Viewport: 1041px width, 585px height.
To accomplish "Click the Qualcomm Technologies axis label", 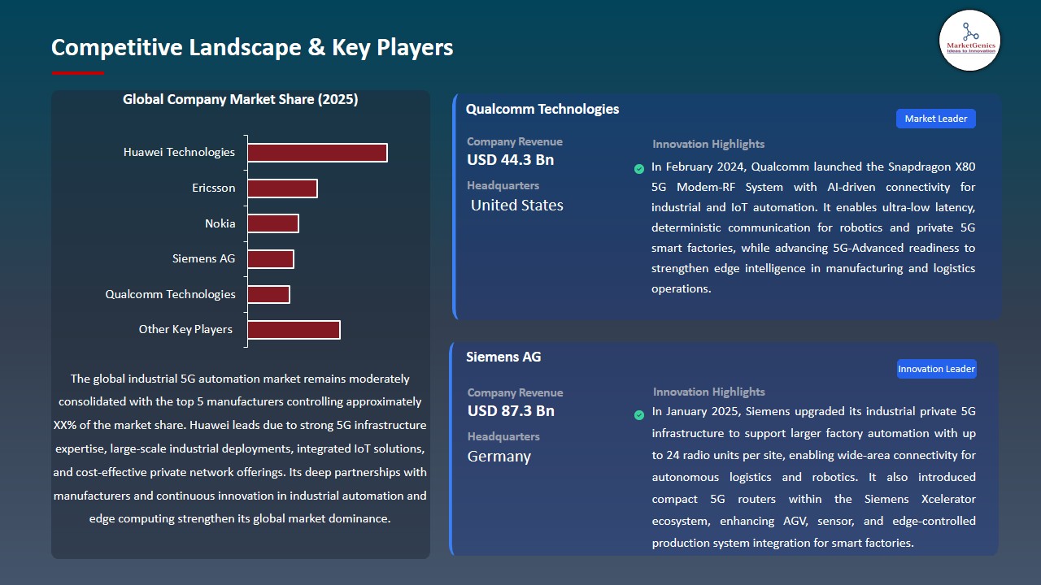I will [171, 294].
